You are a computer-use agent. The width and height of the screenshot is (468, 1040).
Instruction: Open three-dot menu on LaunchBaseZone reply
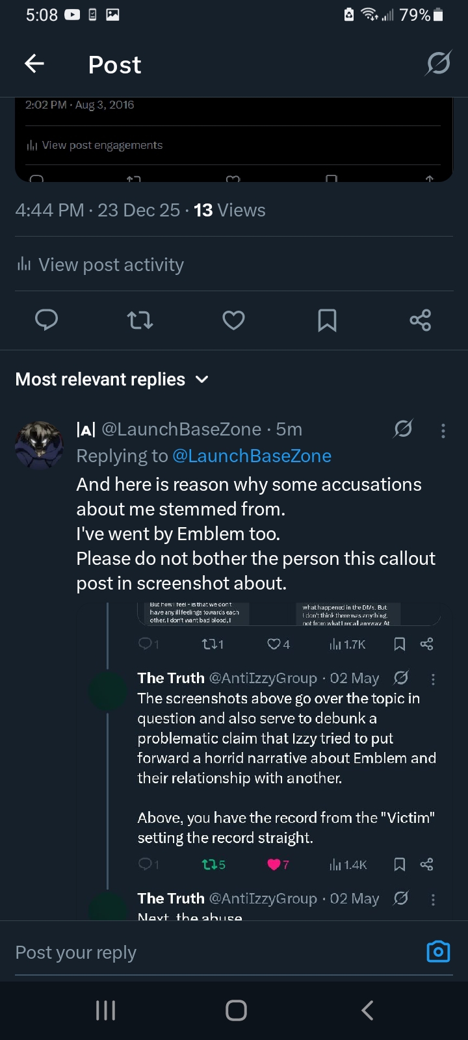click(443, 430)
